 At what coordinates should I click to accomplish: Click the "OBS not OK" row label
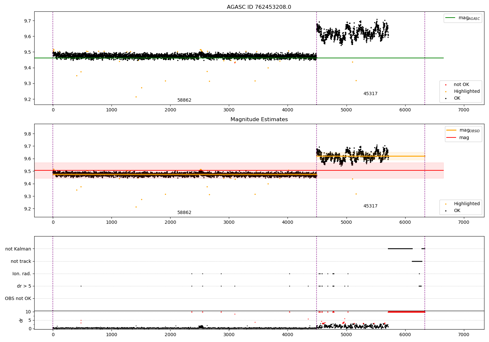click(x=18, y=299)
